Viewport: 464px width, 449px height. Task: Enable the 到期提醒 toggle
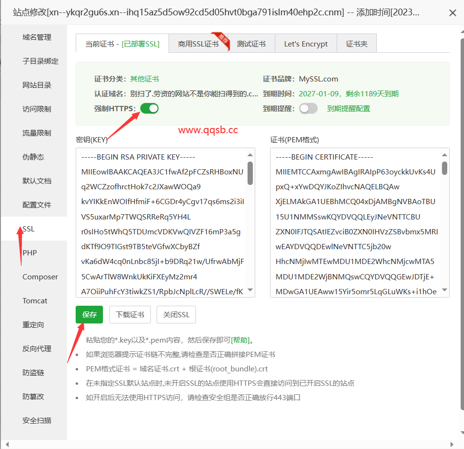coord(308,109)
